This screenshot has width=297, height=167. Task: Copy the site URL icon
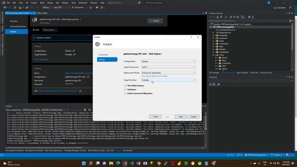click(x=80, y=91)
